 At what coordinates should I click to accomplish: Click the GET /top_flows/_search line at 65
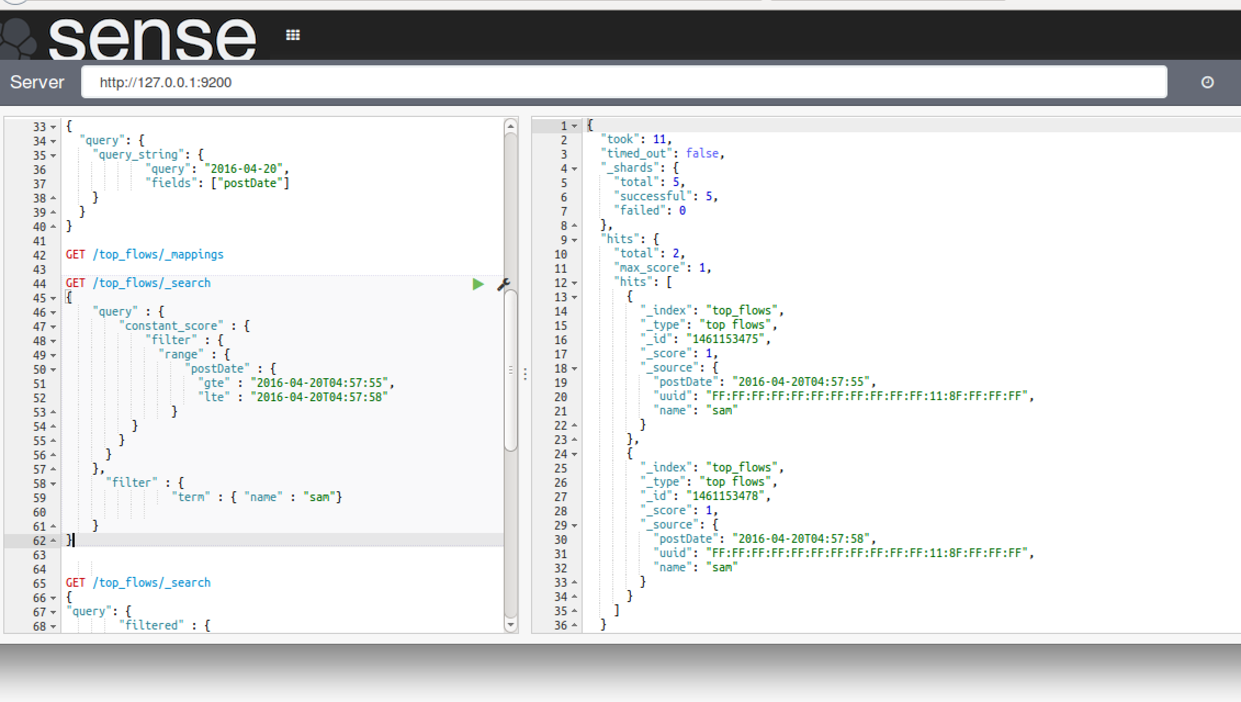pos(138,582)
